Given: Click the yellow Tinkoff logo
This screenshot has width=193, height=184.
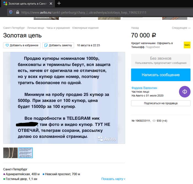Looking at the screenshot, I should [187, 45].
